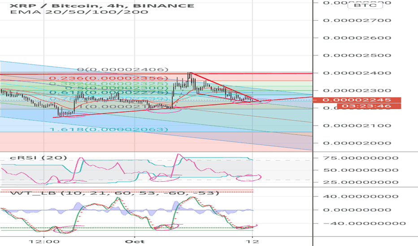This screenshot has height=246, width=418.
Task: Click the EMA 20/50/100/200 indicator label
Action: click(79, 12)
